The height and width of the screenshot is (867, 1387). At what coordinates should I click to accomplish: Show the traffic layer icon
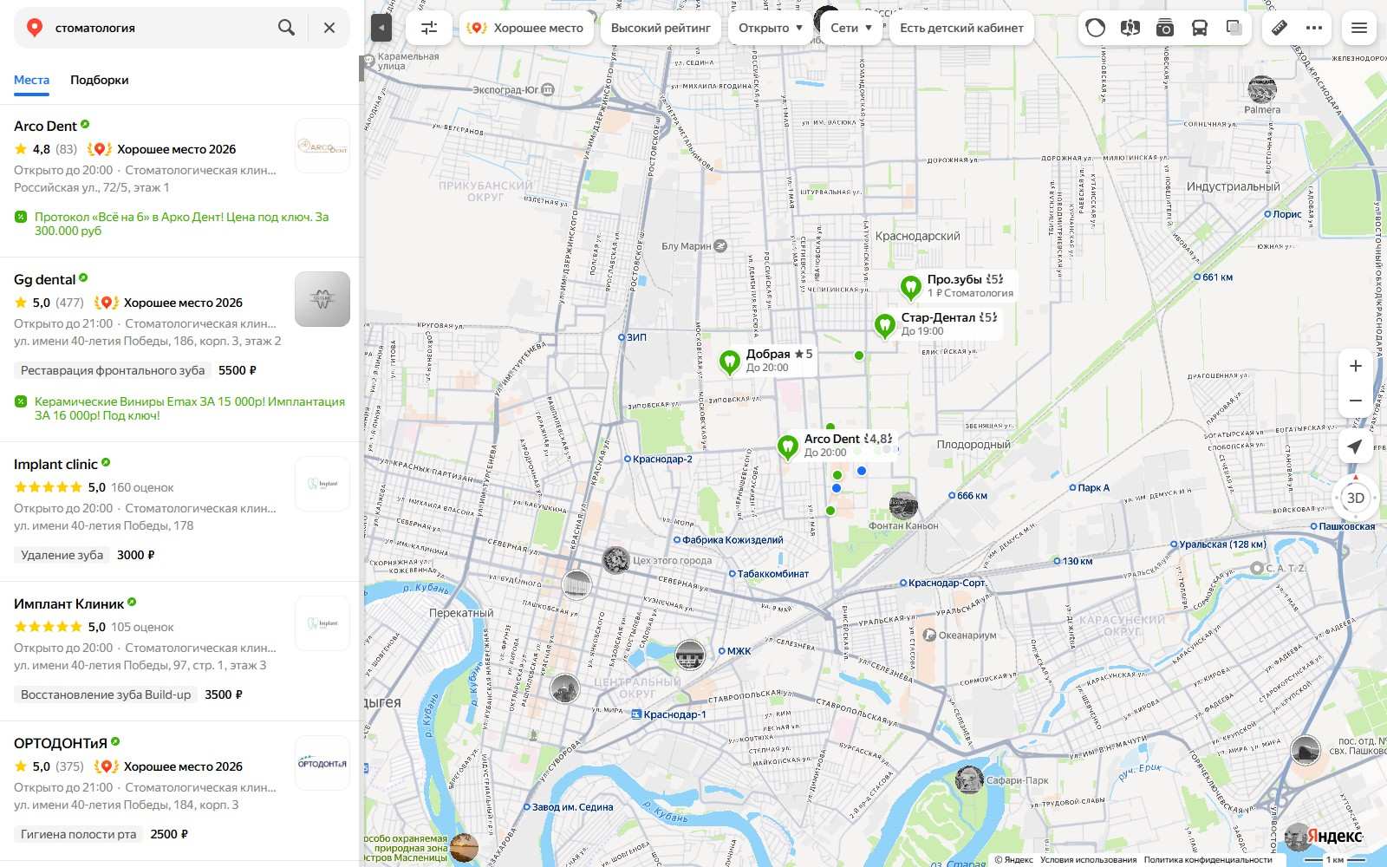click(1096, 28)
